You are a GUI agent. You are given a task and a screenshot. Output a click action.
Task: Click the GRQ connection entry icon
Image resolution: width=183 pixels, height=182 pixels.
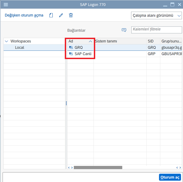pyautogui.click(x=71, y=48)
